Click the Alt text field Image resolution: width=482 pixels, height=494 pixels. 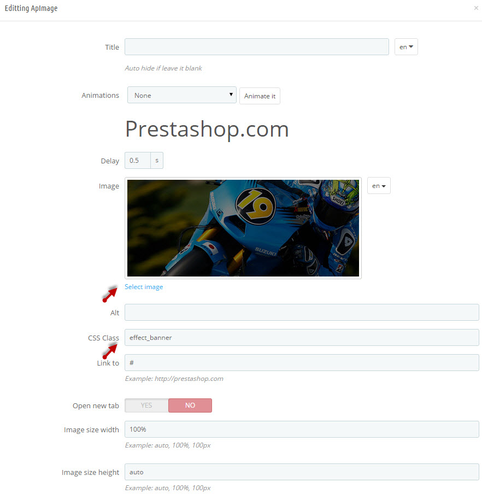[x=302, y=312]
